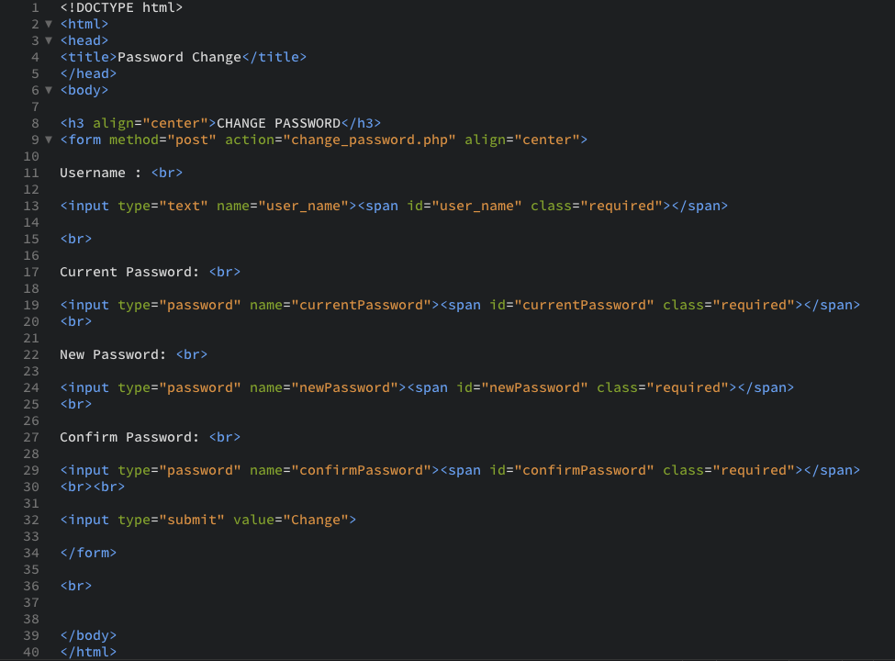This screenshot has width=895, height=661.
Task: Click line number 1 in the gutter
Action: tap(34, 7)
